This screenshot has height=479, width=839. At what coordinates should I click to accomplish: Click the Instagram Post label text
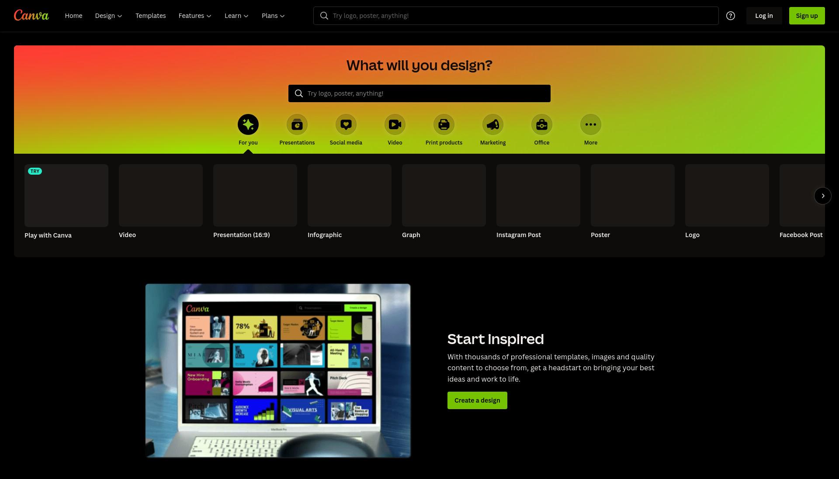(519, 235)
